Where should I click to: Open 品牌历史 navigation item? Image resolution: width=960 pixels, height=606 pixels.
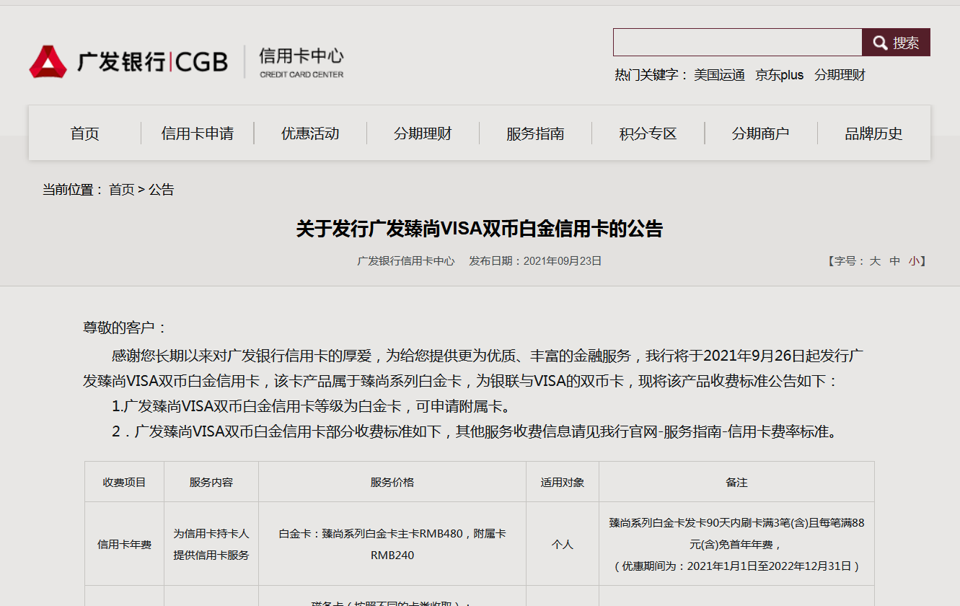pos(873,133)
